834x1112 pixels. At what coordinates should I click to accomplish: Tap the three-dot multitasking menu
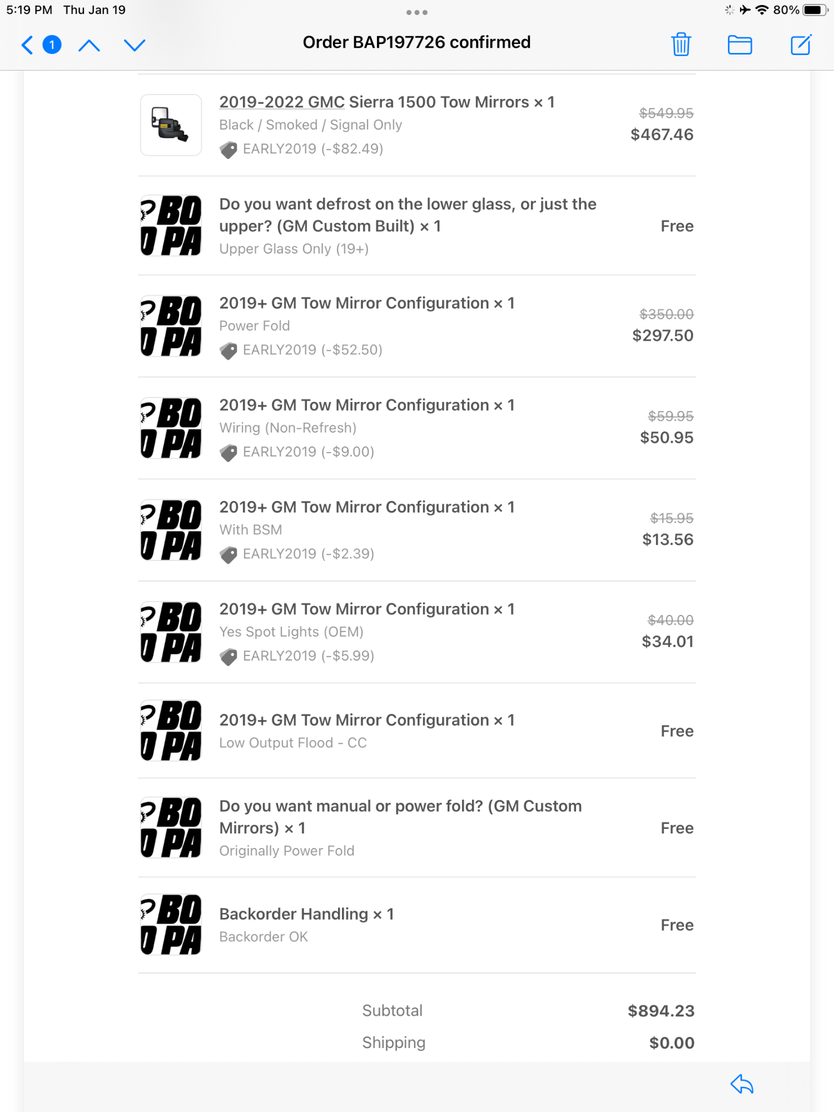pos(416,12)
